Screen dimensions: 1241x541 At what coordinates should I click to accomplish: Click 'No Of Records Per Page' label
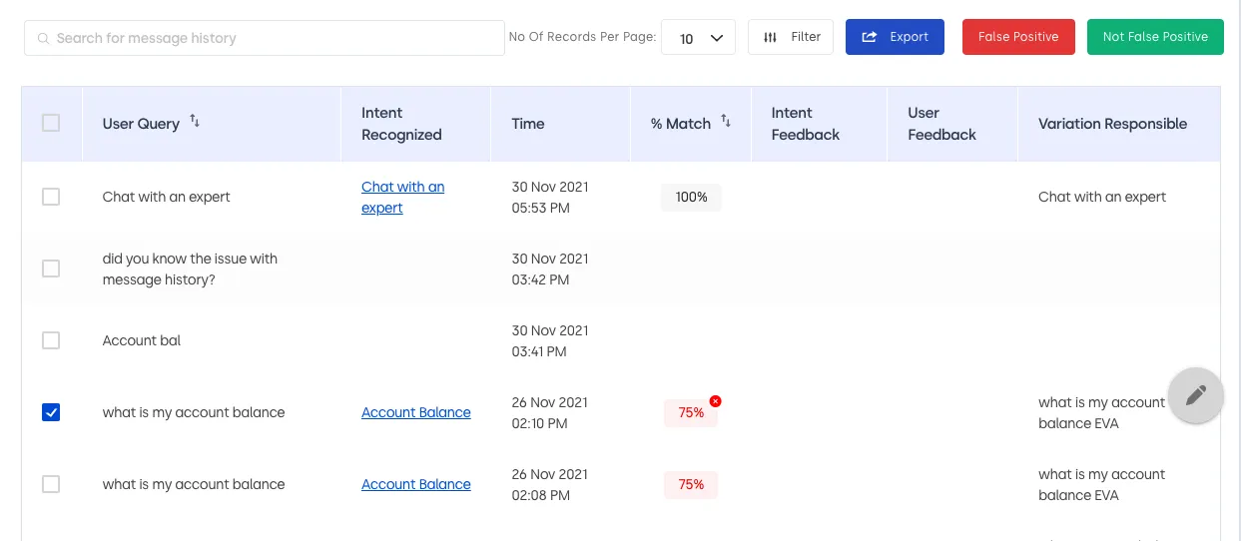pos(582,37)
